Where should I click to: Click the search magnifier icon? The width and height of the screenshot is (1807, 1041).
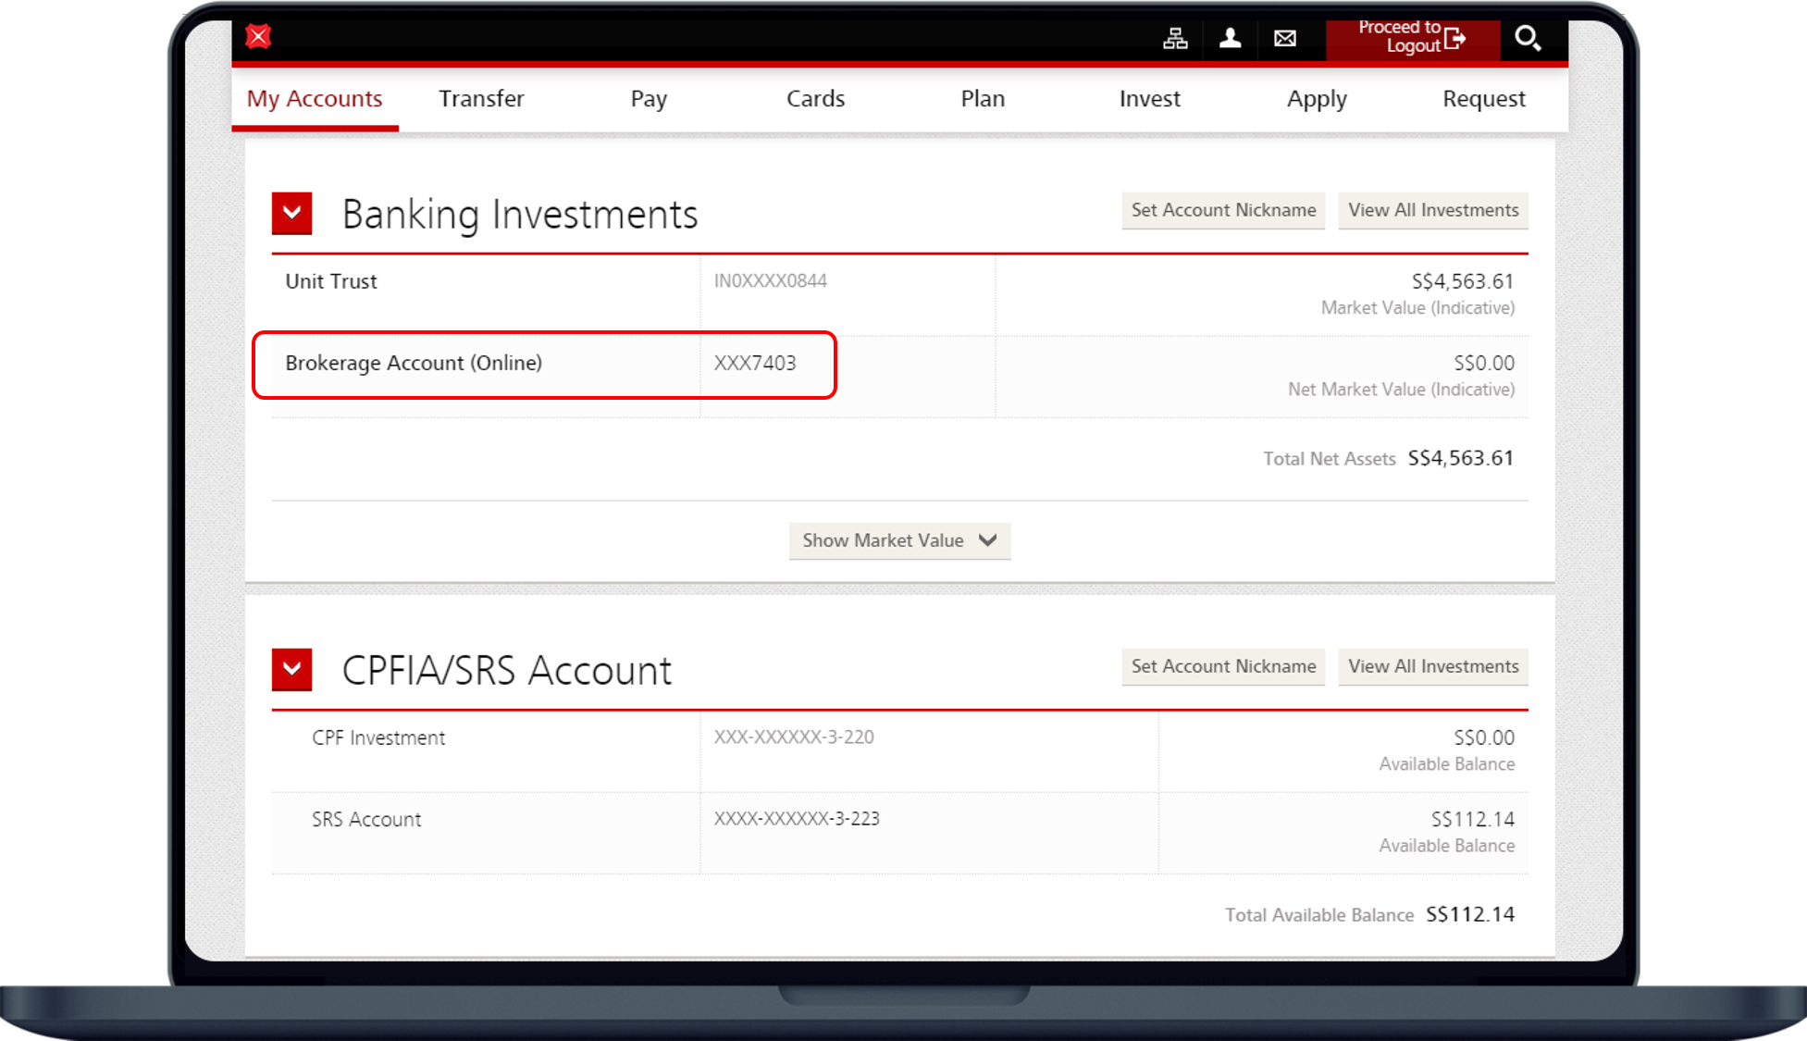coord(1529,37)
